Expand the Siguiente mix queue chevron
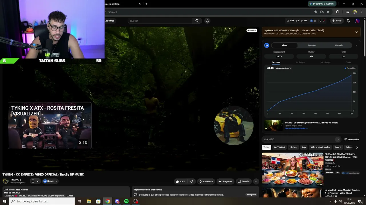The image size is (366, 205). (356, 32)
